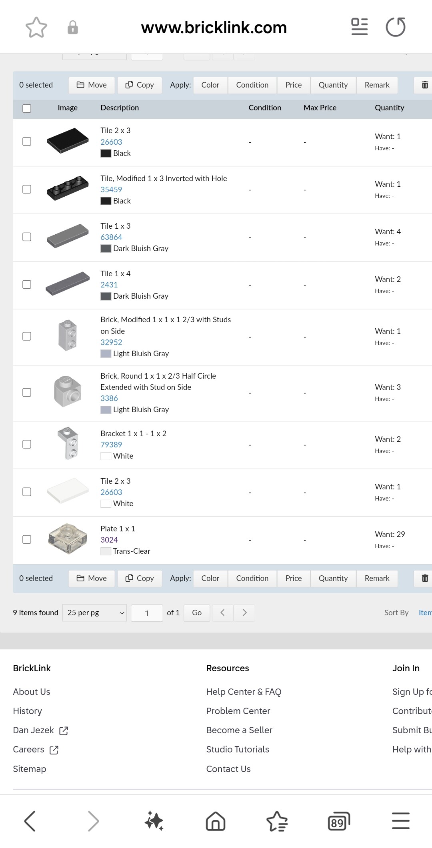Click the top Move button

pyautogui.click(x=92, y=85)
